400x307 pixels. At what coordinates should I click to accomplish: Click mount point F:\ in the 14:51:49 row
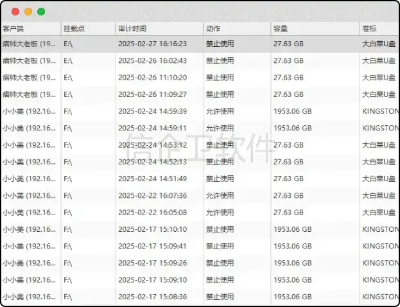68,179
